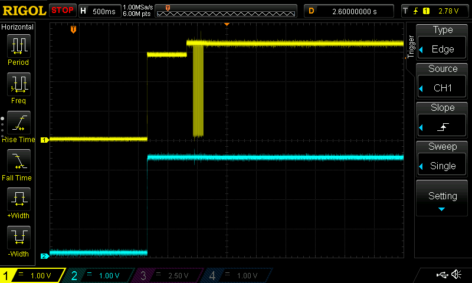Toggle channel 4 at 1.00 V
The image size is (472, 283).
(238, 275)
